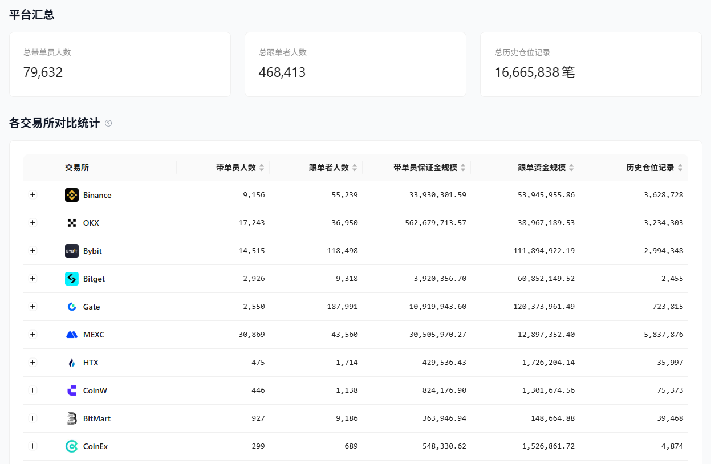Click MEXC's position records 5,837,876
This screenshot has width=711, height=464.
pyautogui.click(x=664, y=335)
